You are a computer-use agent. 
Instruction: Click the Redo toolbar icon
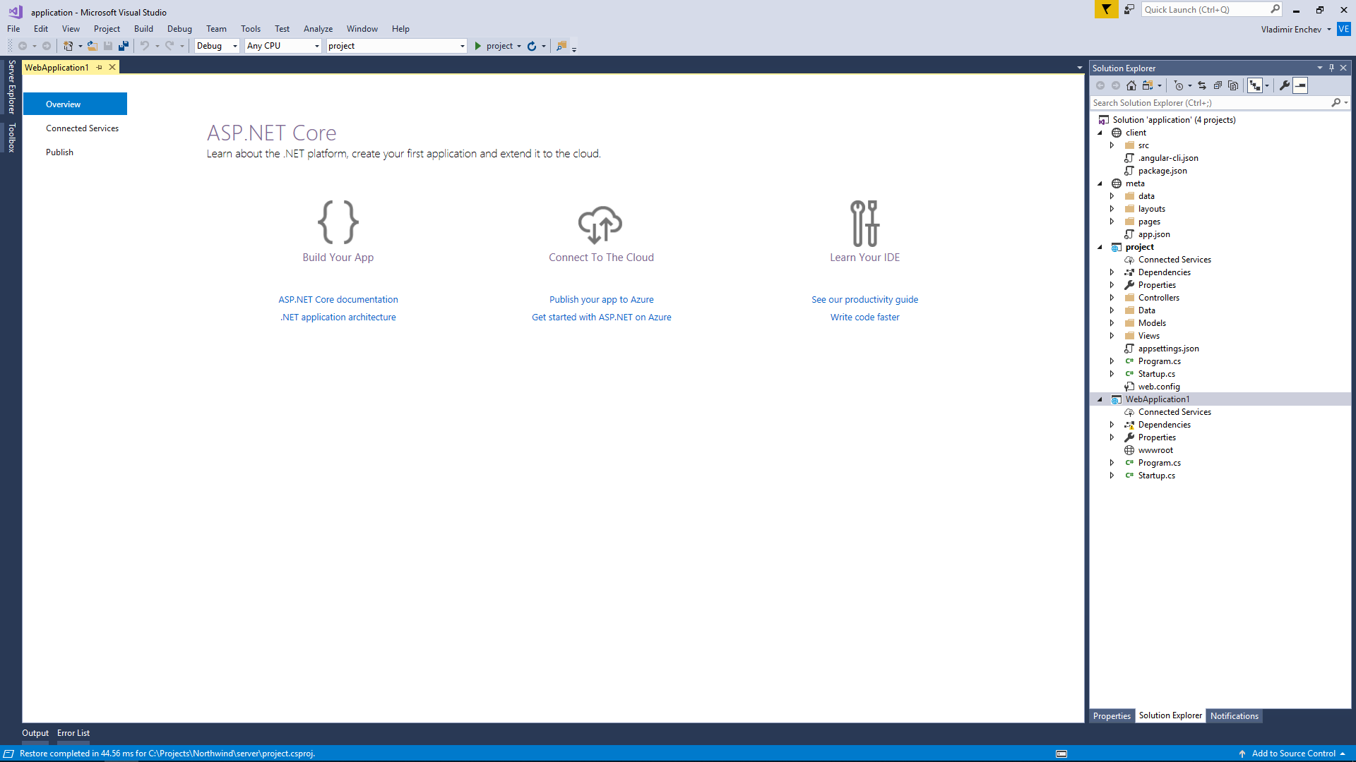tap(169, 46)
